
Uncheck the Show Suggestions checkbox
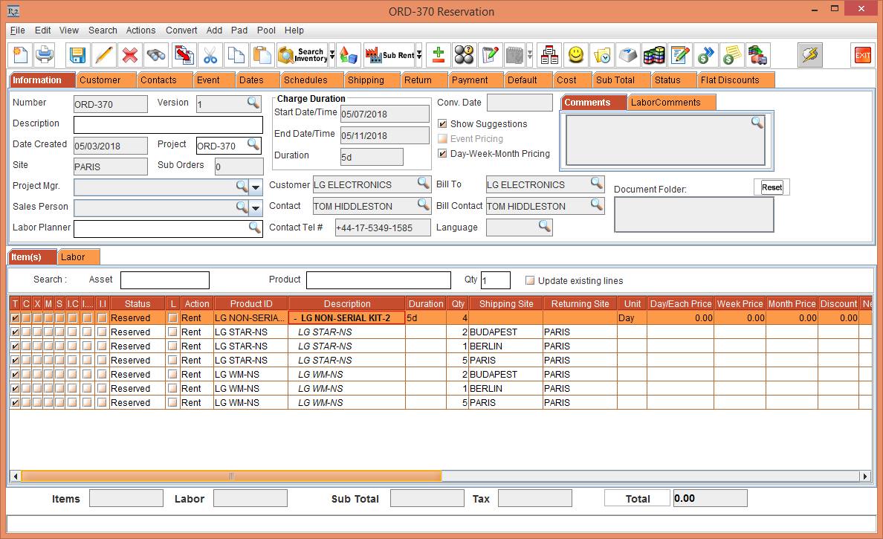coord(443,124)
